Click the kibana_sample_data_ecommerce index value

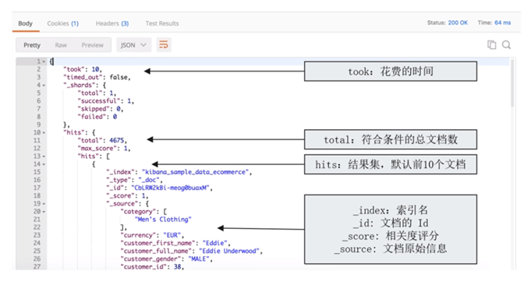(196, 172)
